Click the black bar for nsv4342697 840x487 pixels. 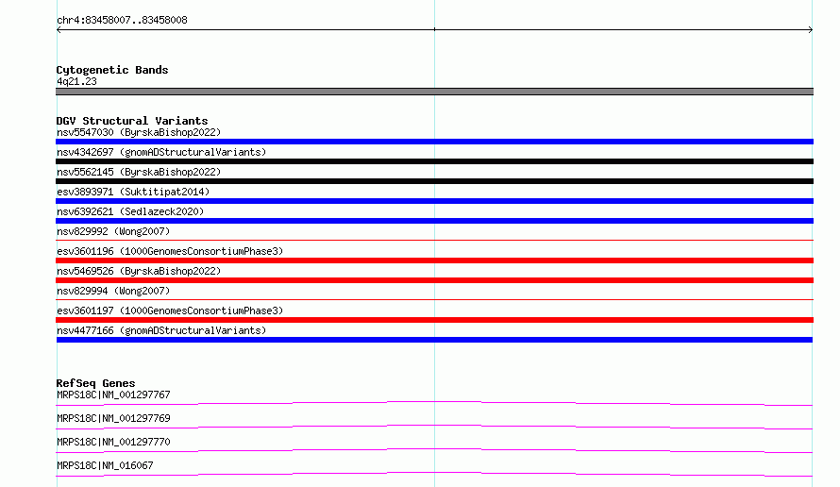434,161
